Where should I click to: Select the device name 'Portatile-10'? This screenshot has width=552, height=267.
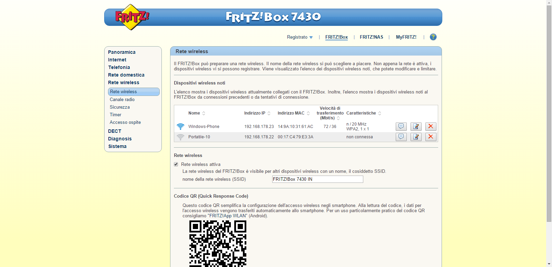tap(199, 137)
